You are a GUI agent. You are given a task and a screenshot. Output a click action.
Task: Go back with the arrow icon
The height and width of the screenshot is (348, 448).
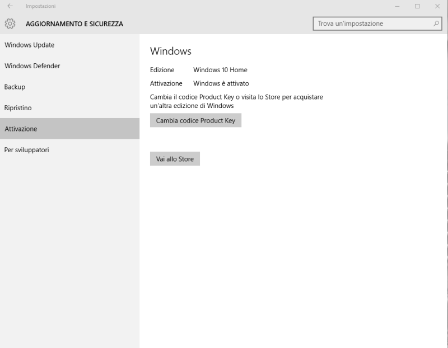tap(10, 6)
